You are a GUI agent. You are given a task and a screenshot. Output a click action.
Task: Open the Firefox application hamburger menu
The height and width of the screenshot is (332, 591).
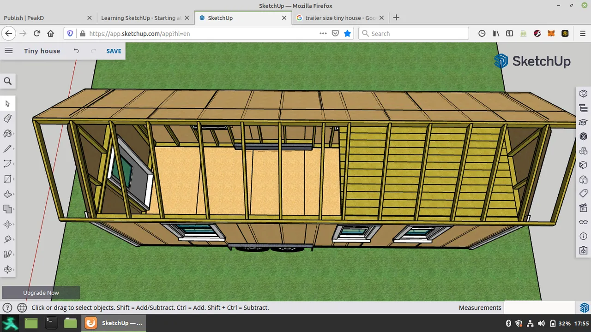(x=583, y=34)
